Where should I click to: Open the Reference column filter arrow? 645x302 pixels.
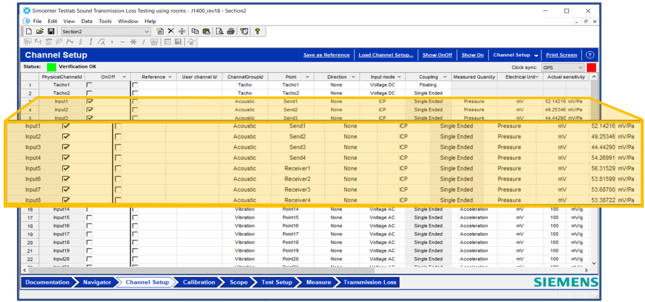pyautogui.click(x=170, y=77)
